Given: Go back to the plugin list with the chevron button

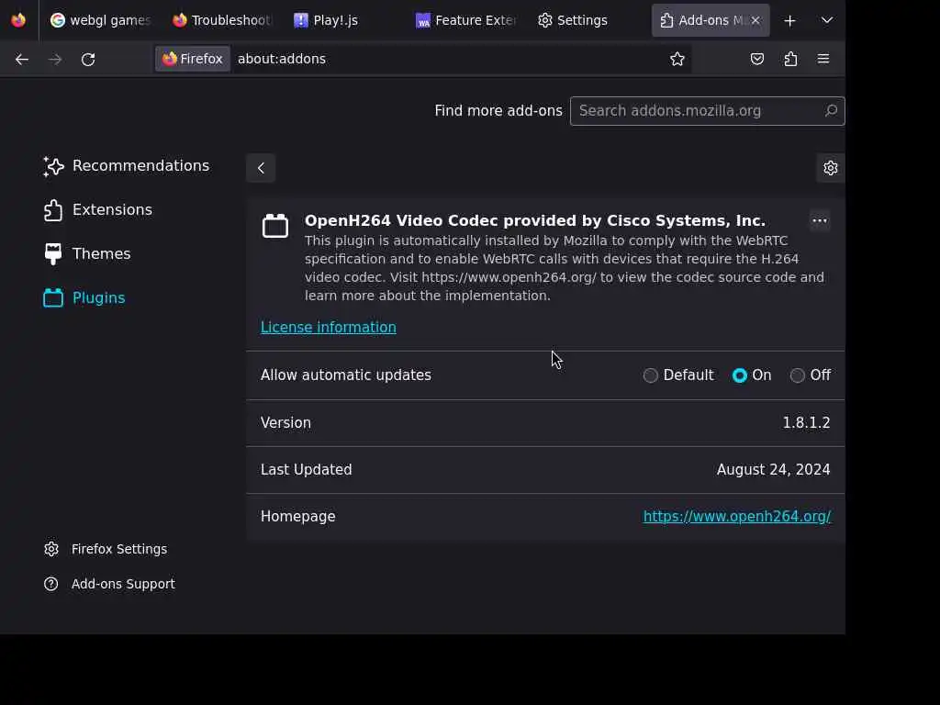Looking at the screenshot, I should 261,168.
